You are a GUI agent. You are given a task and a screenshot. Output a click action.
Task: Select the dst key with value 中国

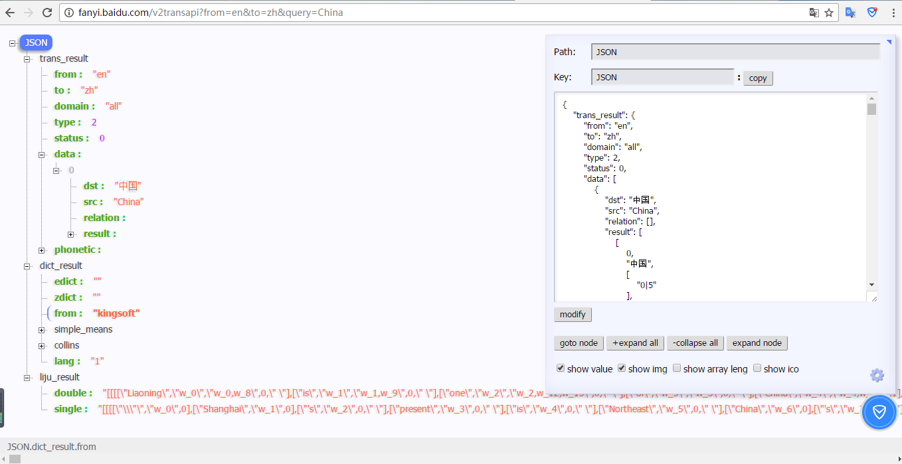coord(94,186)
